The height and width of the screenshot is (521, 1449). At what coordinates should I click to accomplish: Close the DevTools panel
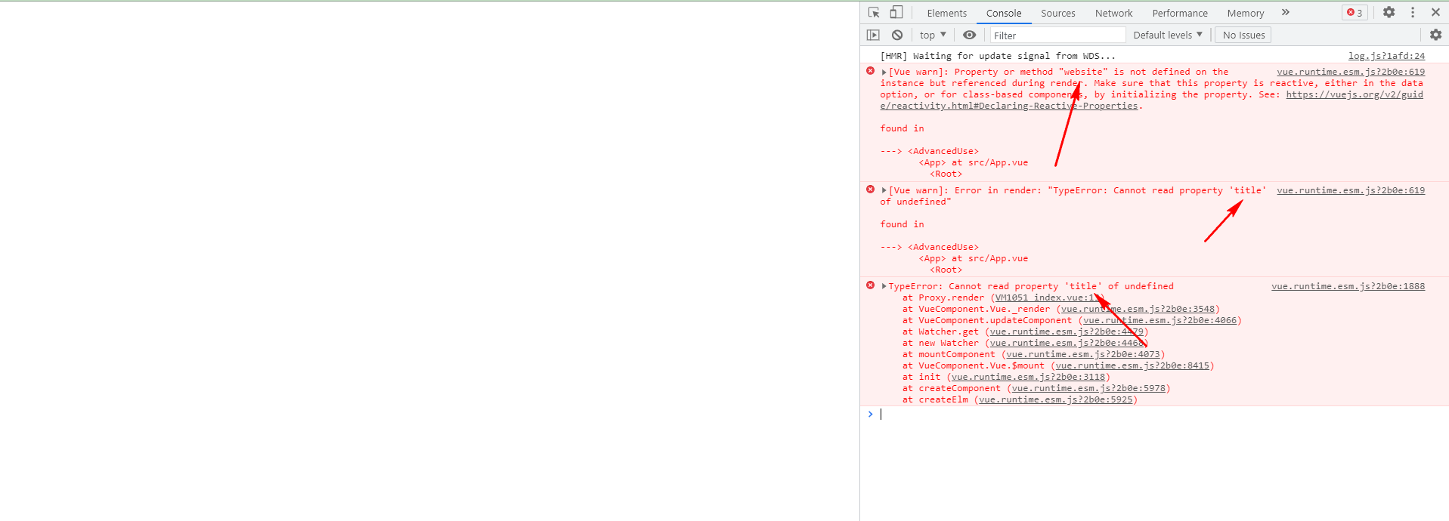click(x=1435, y=12)
